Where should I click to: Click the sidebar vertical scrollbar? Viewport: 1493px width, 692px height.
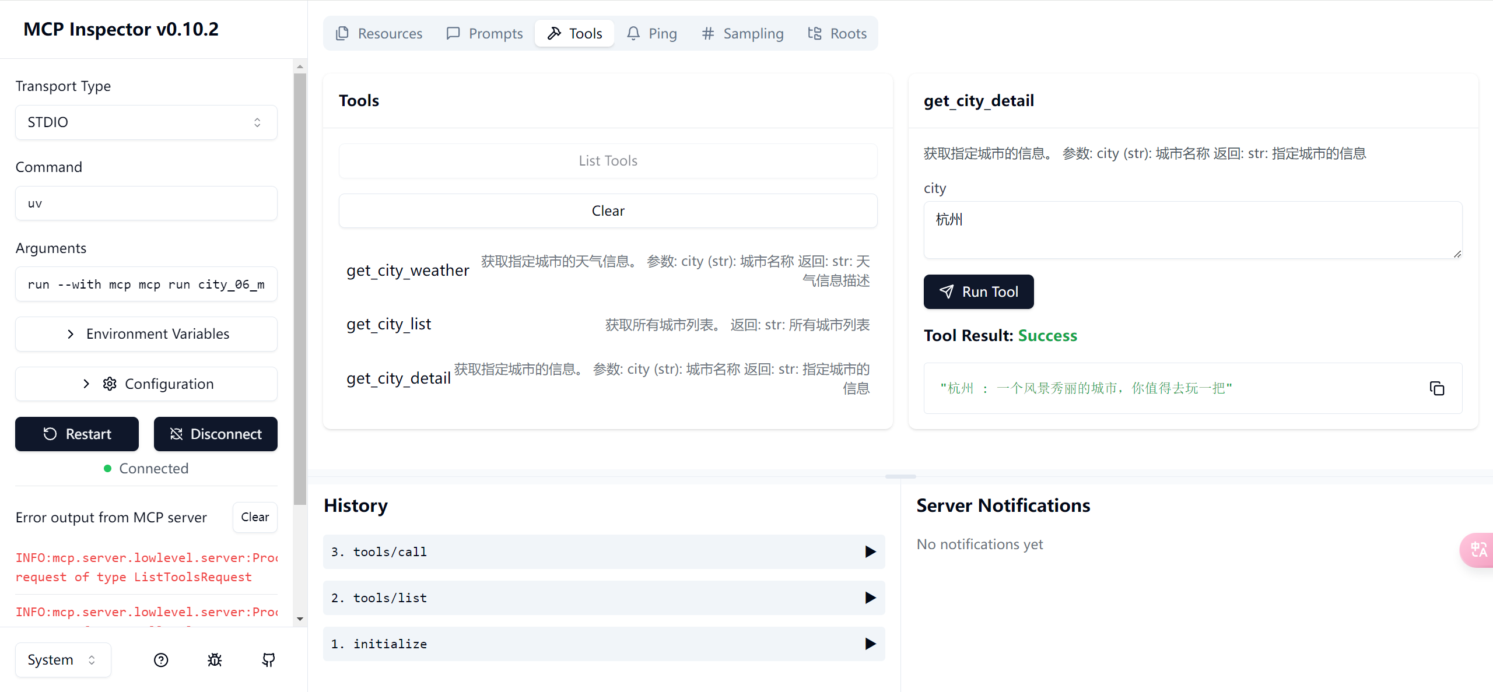(300, 289)
